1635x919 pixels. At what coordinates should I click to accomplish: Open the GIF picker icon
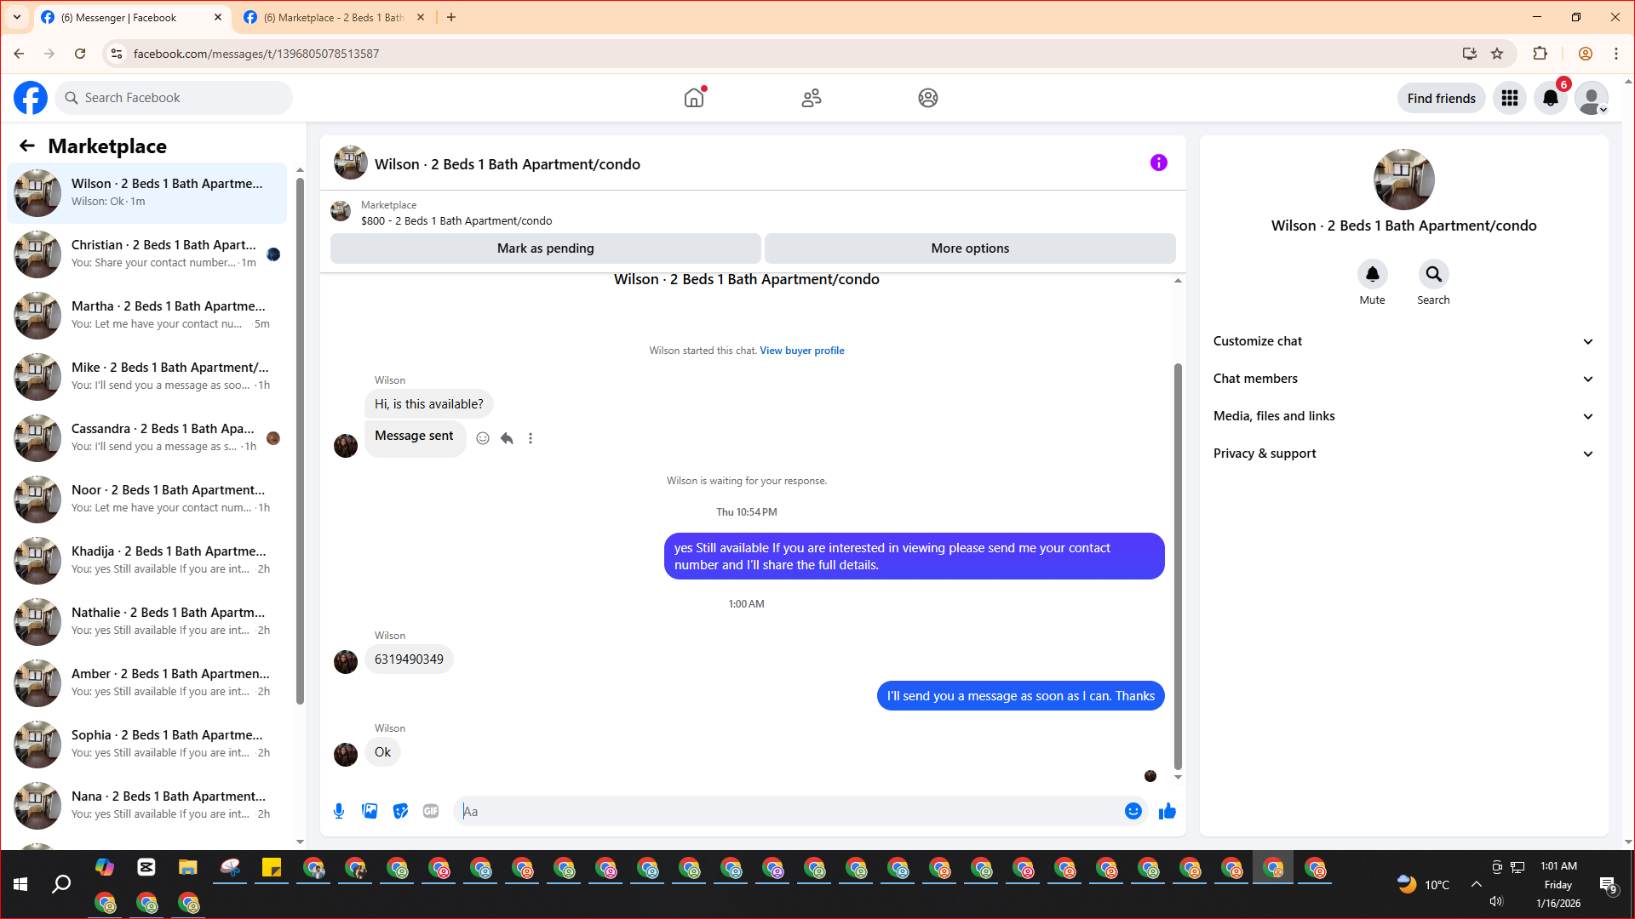[431, 811]
